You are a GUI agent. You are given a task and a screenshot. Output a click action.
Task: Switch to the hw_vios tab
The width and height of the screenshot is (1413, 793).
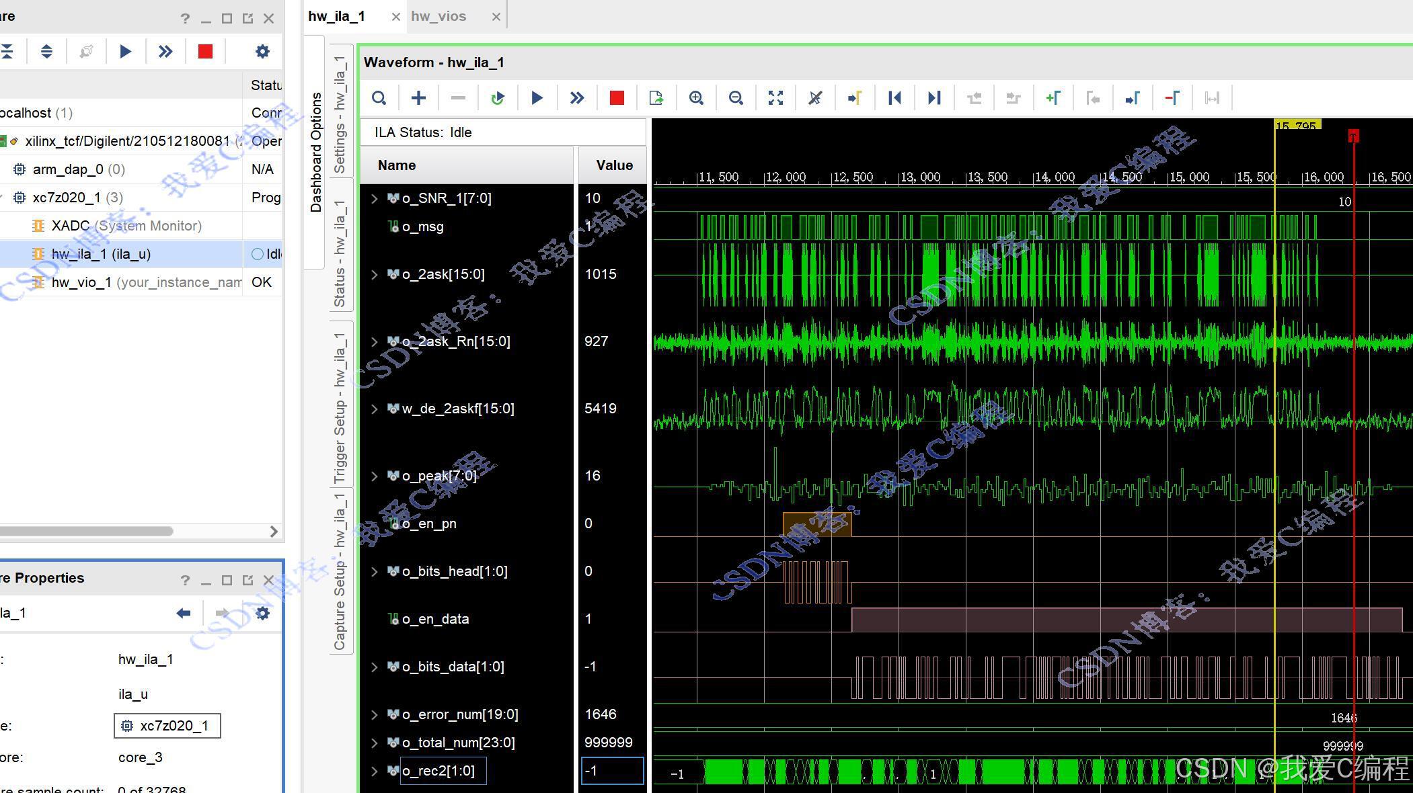coord(438,16)
